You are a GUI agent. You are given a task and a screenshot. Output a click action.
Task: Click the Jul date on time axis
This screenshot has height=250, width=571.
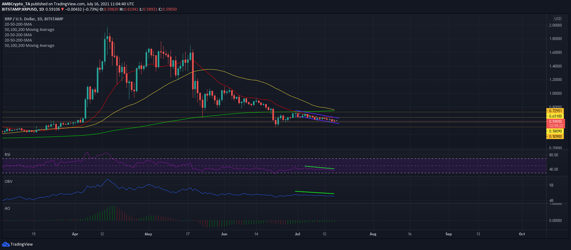point(298,234)
